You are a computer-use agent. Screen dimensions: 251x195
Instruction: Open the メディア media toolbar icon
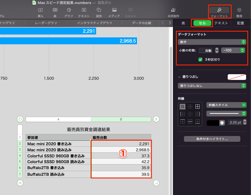pos(114,10)
